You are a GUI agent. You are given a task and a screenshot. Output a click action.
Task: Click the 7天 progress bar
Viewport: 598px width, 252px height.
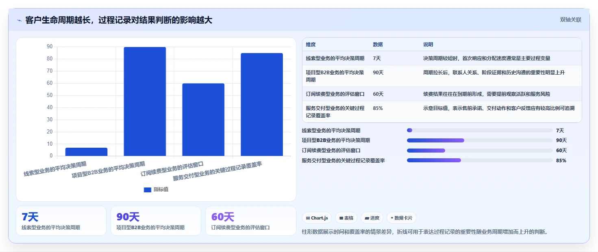480,130
